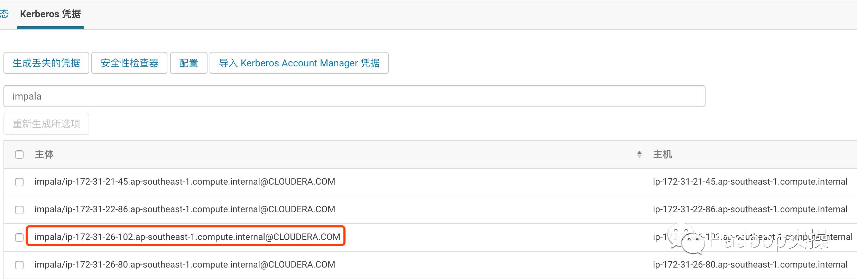Check the ip-172-31-21-45 impala principal row
This screenshot has width=857, height=280.
tap(19, 182)
